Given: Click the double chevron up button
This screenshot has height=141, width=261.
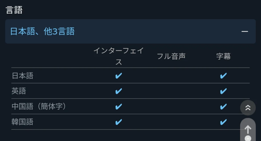Looking at the screenshot, I should 248,108.
